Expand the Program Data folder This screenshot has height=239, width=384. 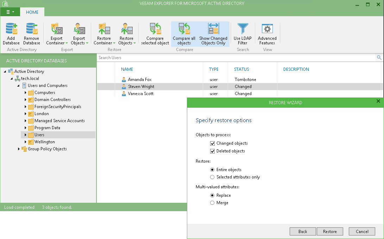pyautogui.click(x=25, y=128)
